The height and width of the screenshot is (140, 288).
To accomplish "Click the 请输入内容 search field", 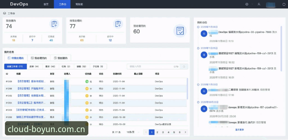I will [x=153, y=67].
